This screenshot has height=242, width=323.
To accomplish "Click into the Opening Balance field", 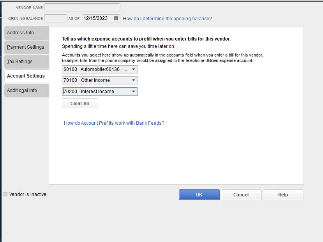I will coord(56,18).
